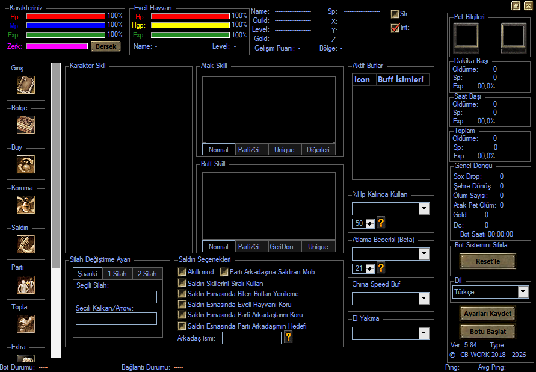Viewport: 536px width, 372px height.
Task: Click the Arkadaş İsmi input field
Action: 251,338
